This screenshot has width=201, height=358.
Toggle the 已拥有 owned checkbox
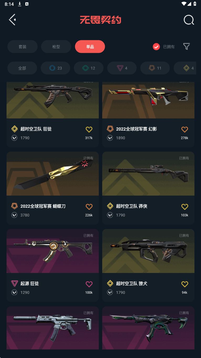point(156,47)
